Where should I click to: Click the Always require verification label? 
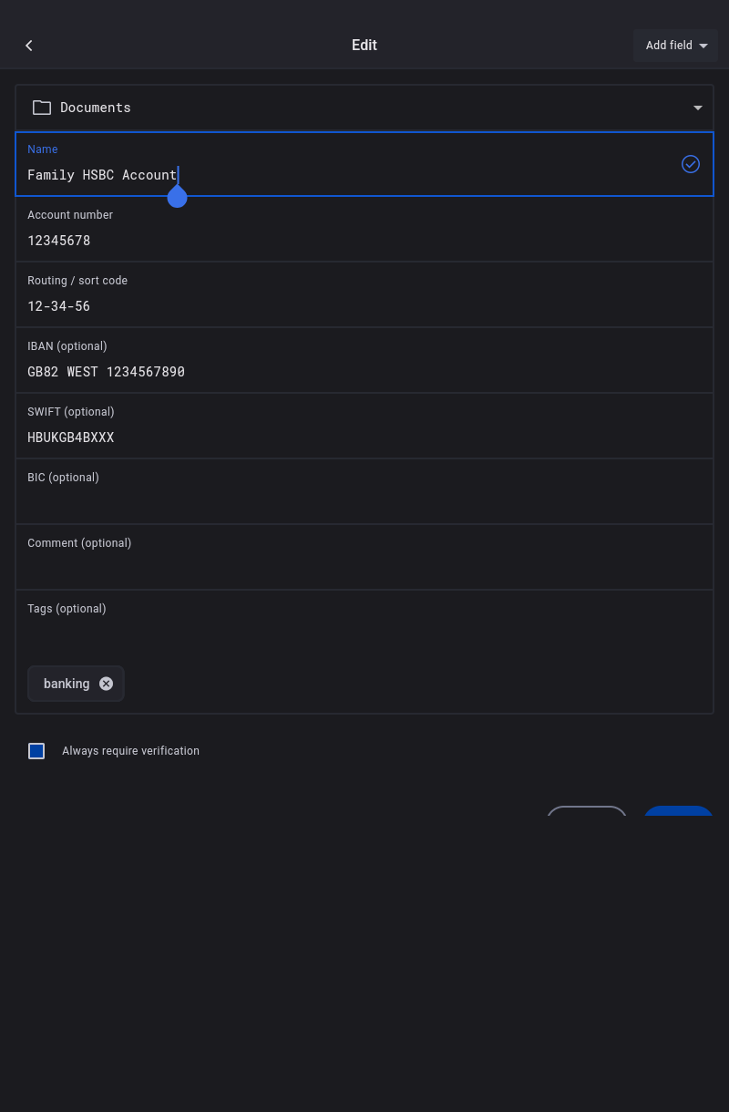coord(130,751)
